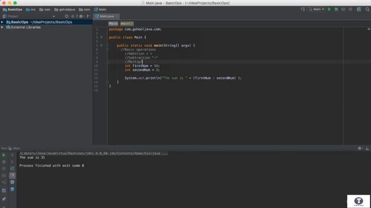
Task: Click print icon in Run console toolbar
Action: click(12, 183)
